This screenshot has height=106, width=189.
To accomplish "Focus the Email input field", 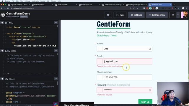I will 124,62.
